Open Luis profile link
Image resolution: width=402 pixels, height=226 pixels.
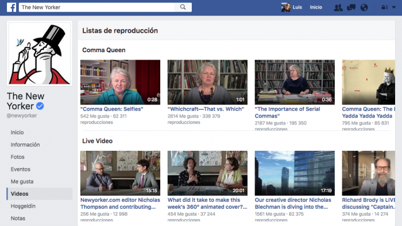297,7
